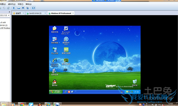Close the Windows XP Professional tab
Image resolution: width=178 pixels, height=106 pixels.
(73, 13)
